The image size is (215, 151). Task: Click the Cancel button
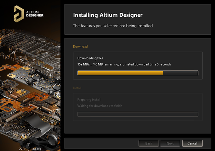(192, 143)
